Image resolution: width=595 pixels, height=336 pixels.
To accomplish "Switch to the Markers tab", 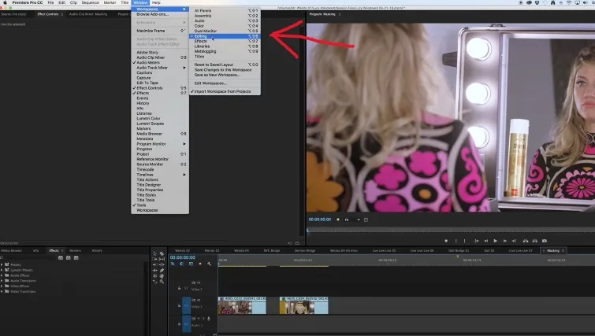I will point(75,250).
